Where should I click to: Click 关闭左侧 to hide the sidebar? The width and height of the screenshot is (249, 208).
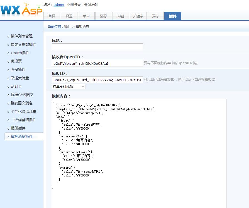(91, 5)
